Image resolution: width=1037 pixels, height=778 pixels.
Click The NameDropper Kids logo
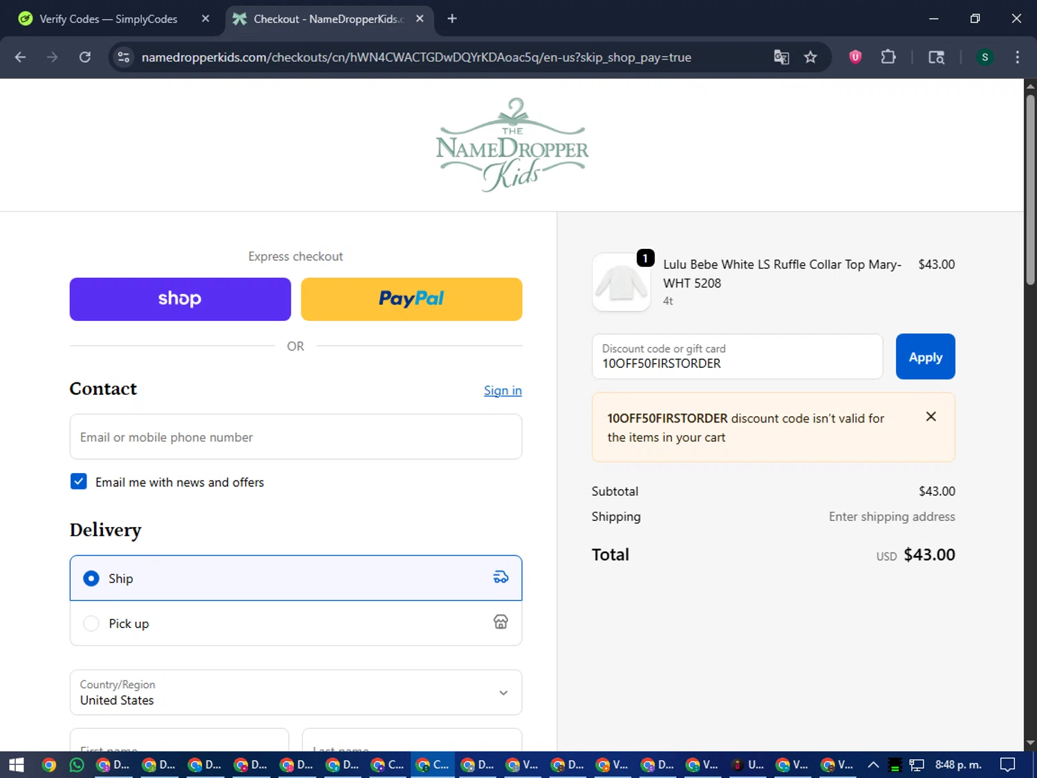point(512,145)
